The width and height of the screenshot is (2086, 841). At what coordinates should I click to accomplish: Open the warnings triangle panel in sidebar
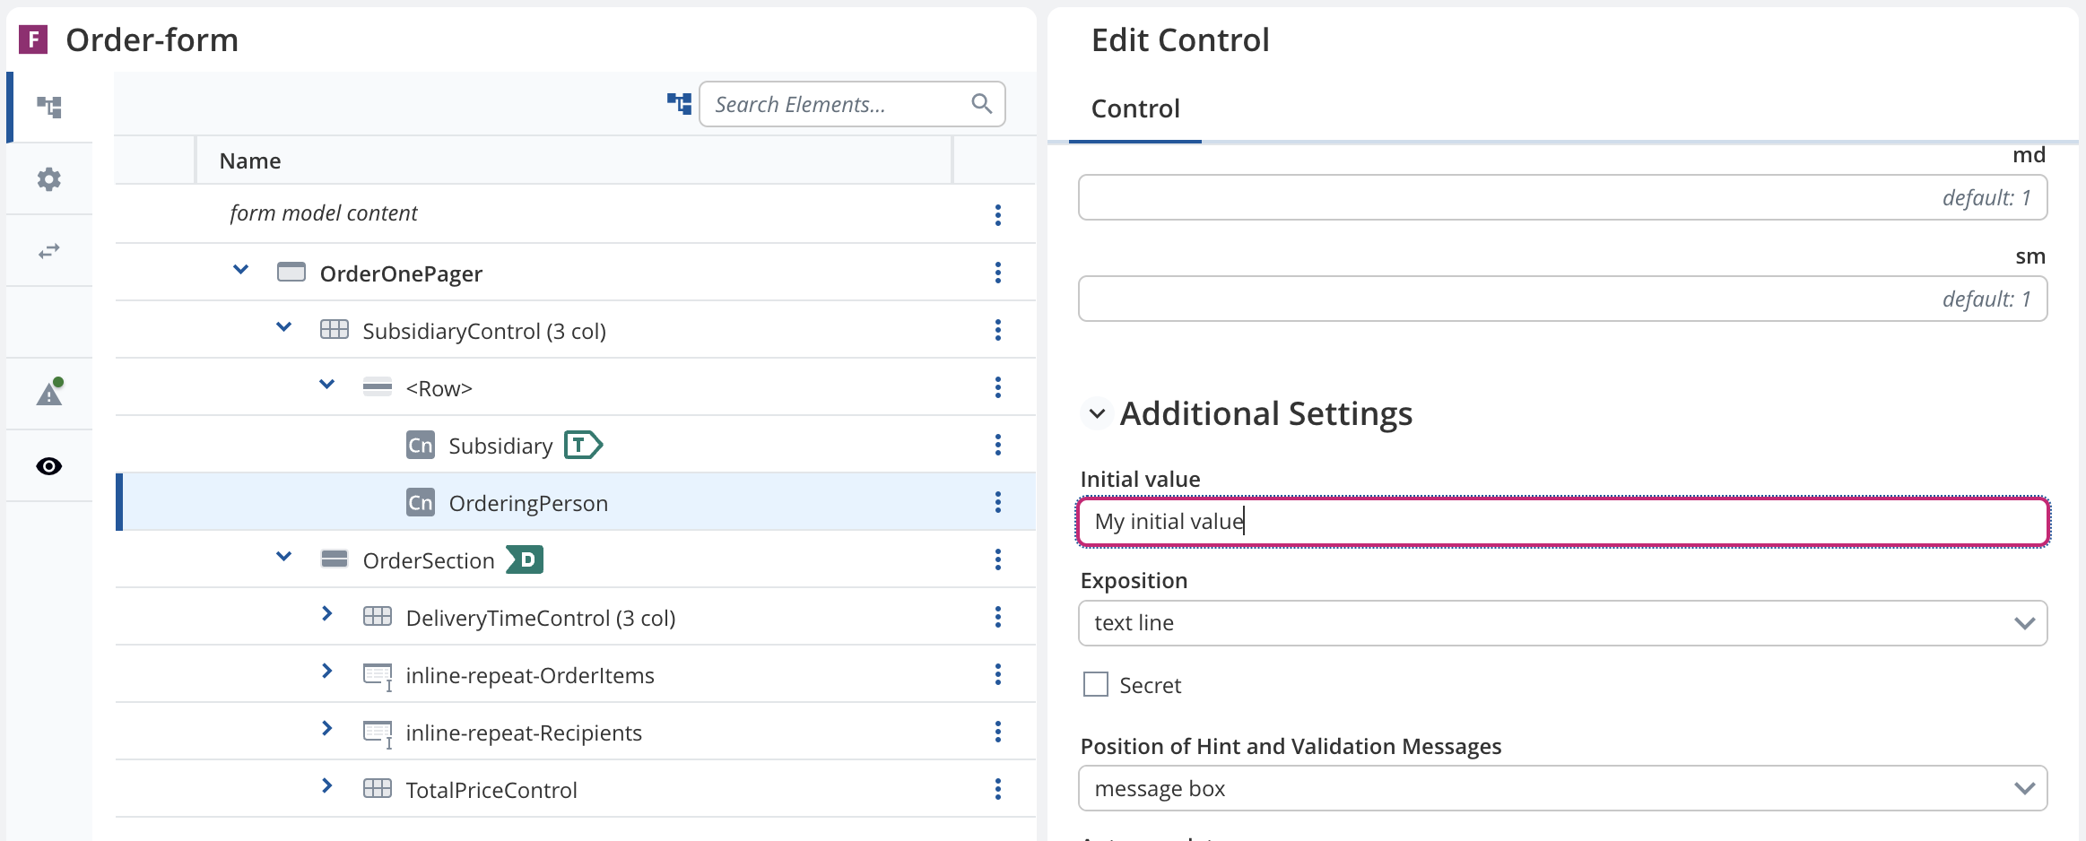[49, 393]
